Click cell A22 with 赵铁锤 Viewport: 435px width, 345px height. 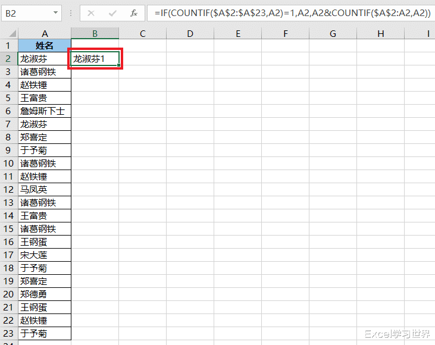[x=45, y=321]
